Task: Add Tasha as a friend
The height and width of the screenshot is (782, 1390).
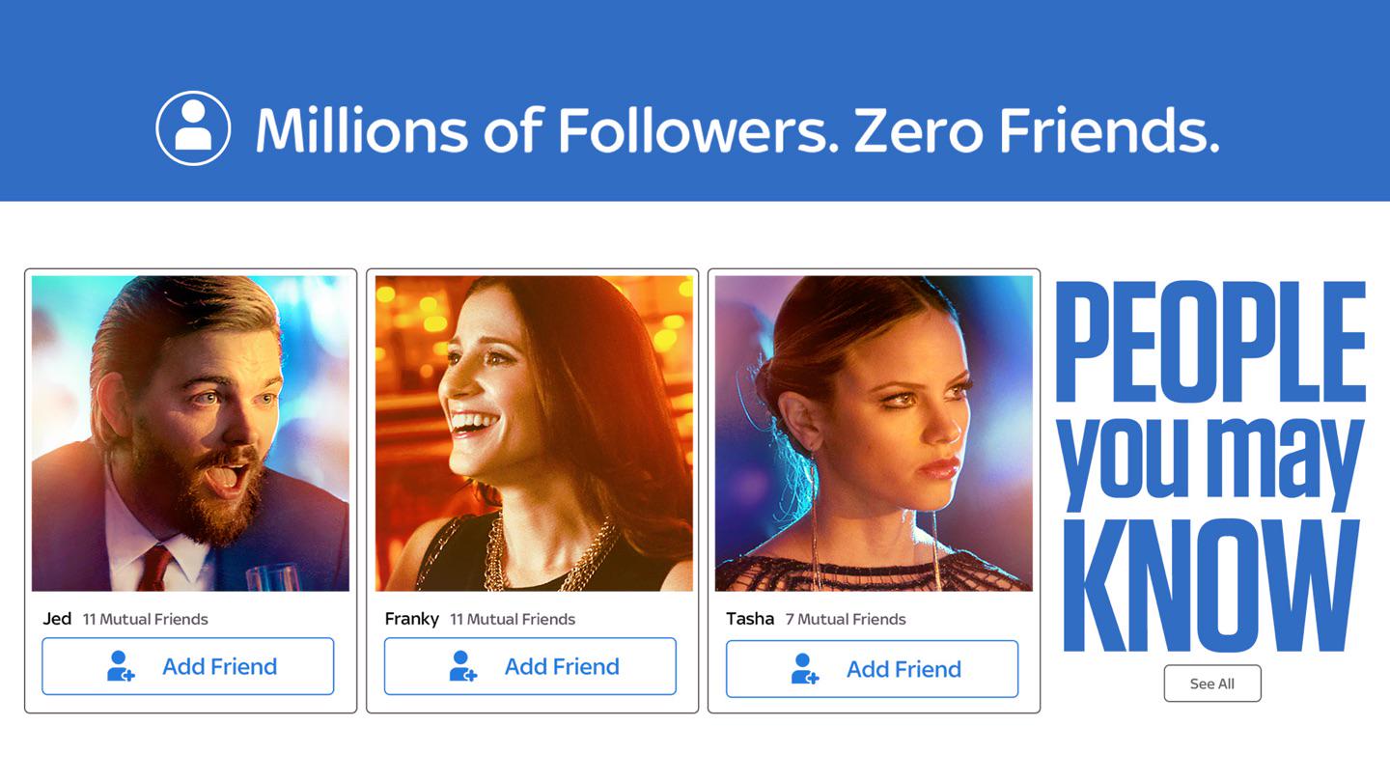Action: [872, 669]
